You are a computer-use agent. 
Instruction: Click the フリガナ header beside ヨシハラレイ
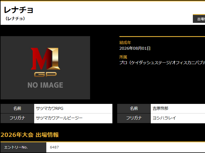pos(134,118)
